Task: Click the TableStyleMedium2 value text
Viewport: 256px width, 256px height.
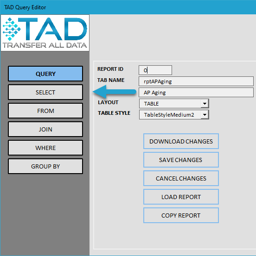Action: click(169, 115)
